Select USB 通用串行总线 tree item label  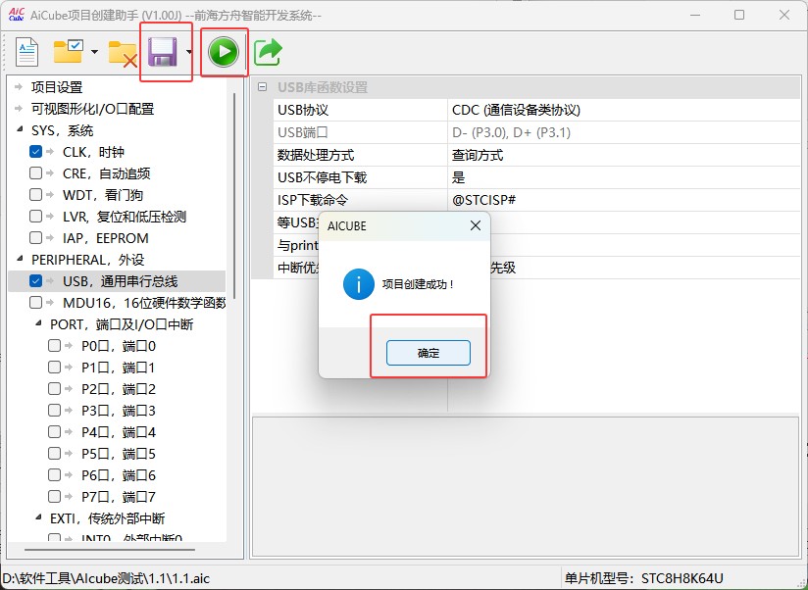pos(120,281)
